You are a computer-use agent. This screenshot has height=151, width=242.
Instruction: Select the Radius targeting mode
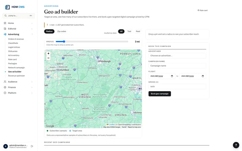(x=49, y=31)
